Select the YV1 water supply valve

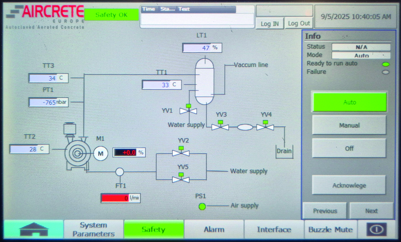[188, 111]
